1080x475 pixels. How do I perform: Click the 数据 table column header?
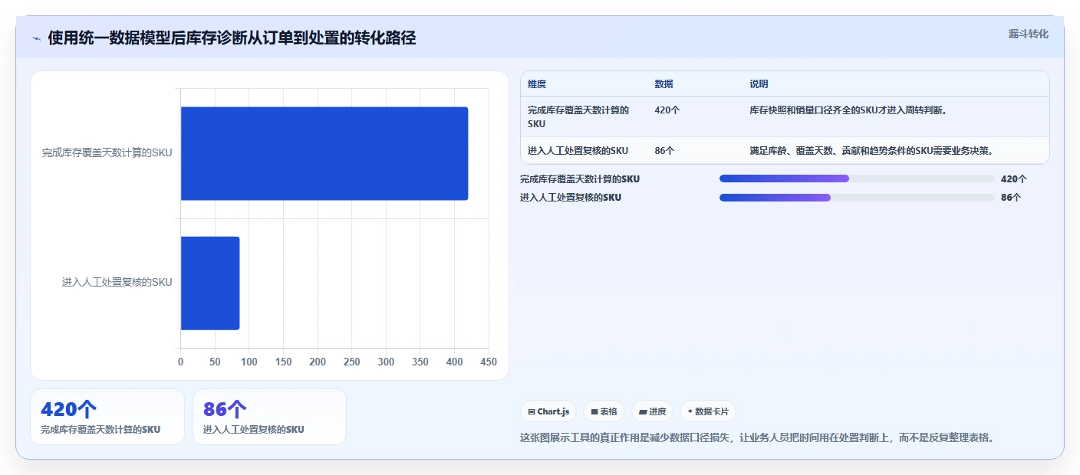(x=663, y=84)
